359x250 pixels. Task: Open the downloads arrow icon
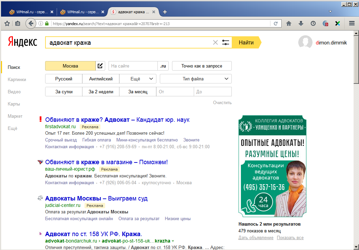click(x=301, y=23)
